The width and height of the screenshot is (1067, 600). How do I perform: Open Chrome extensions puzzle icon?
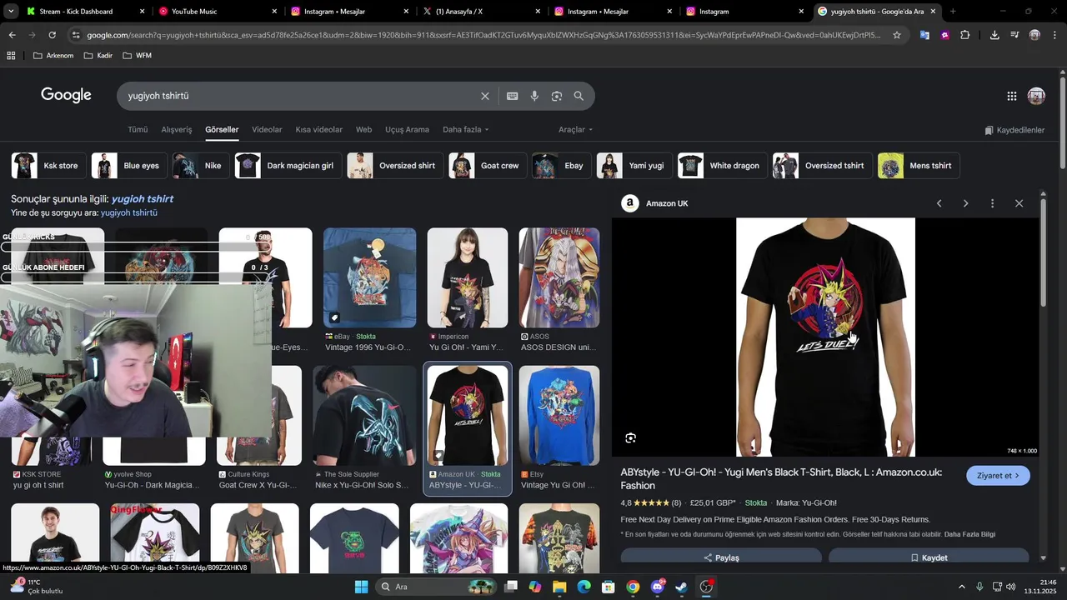coord(965,35)
